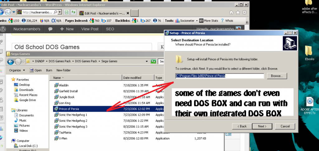This screenshot has width=319, height=151.
Task: Open Videos library
Action: [23, 130]
